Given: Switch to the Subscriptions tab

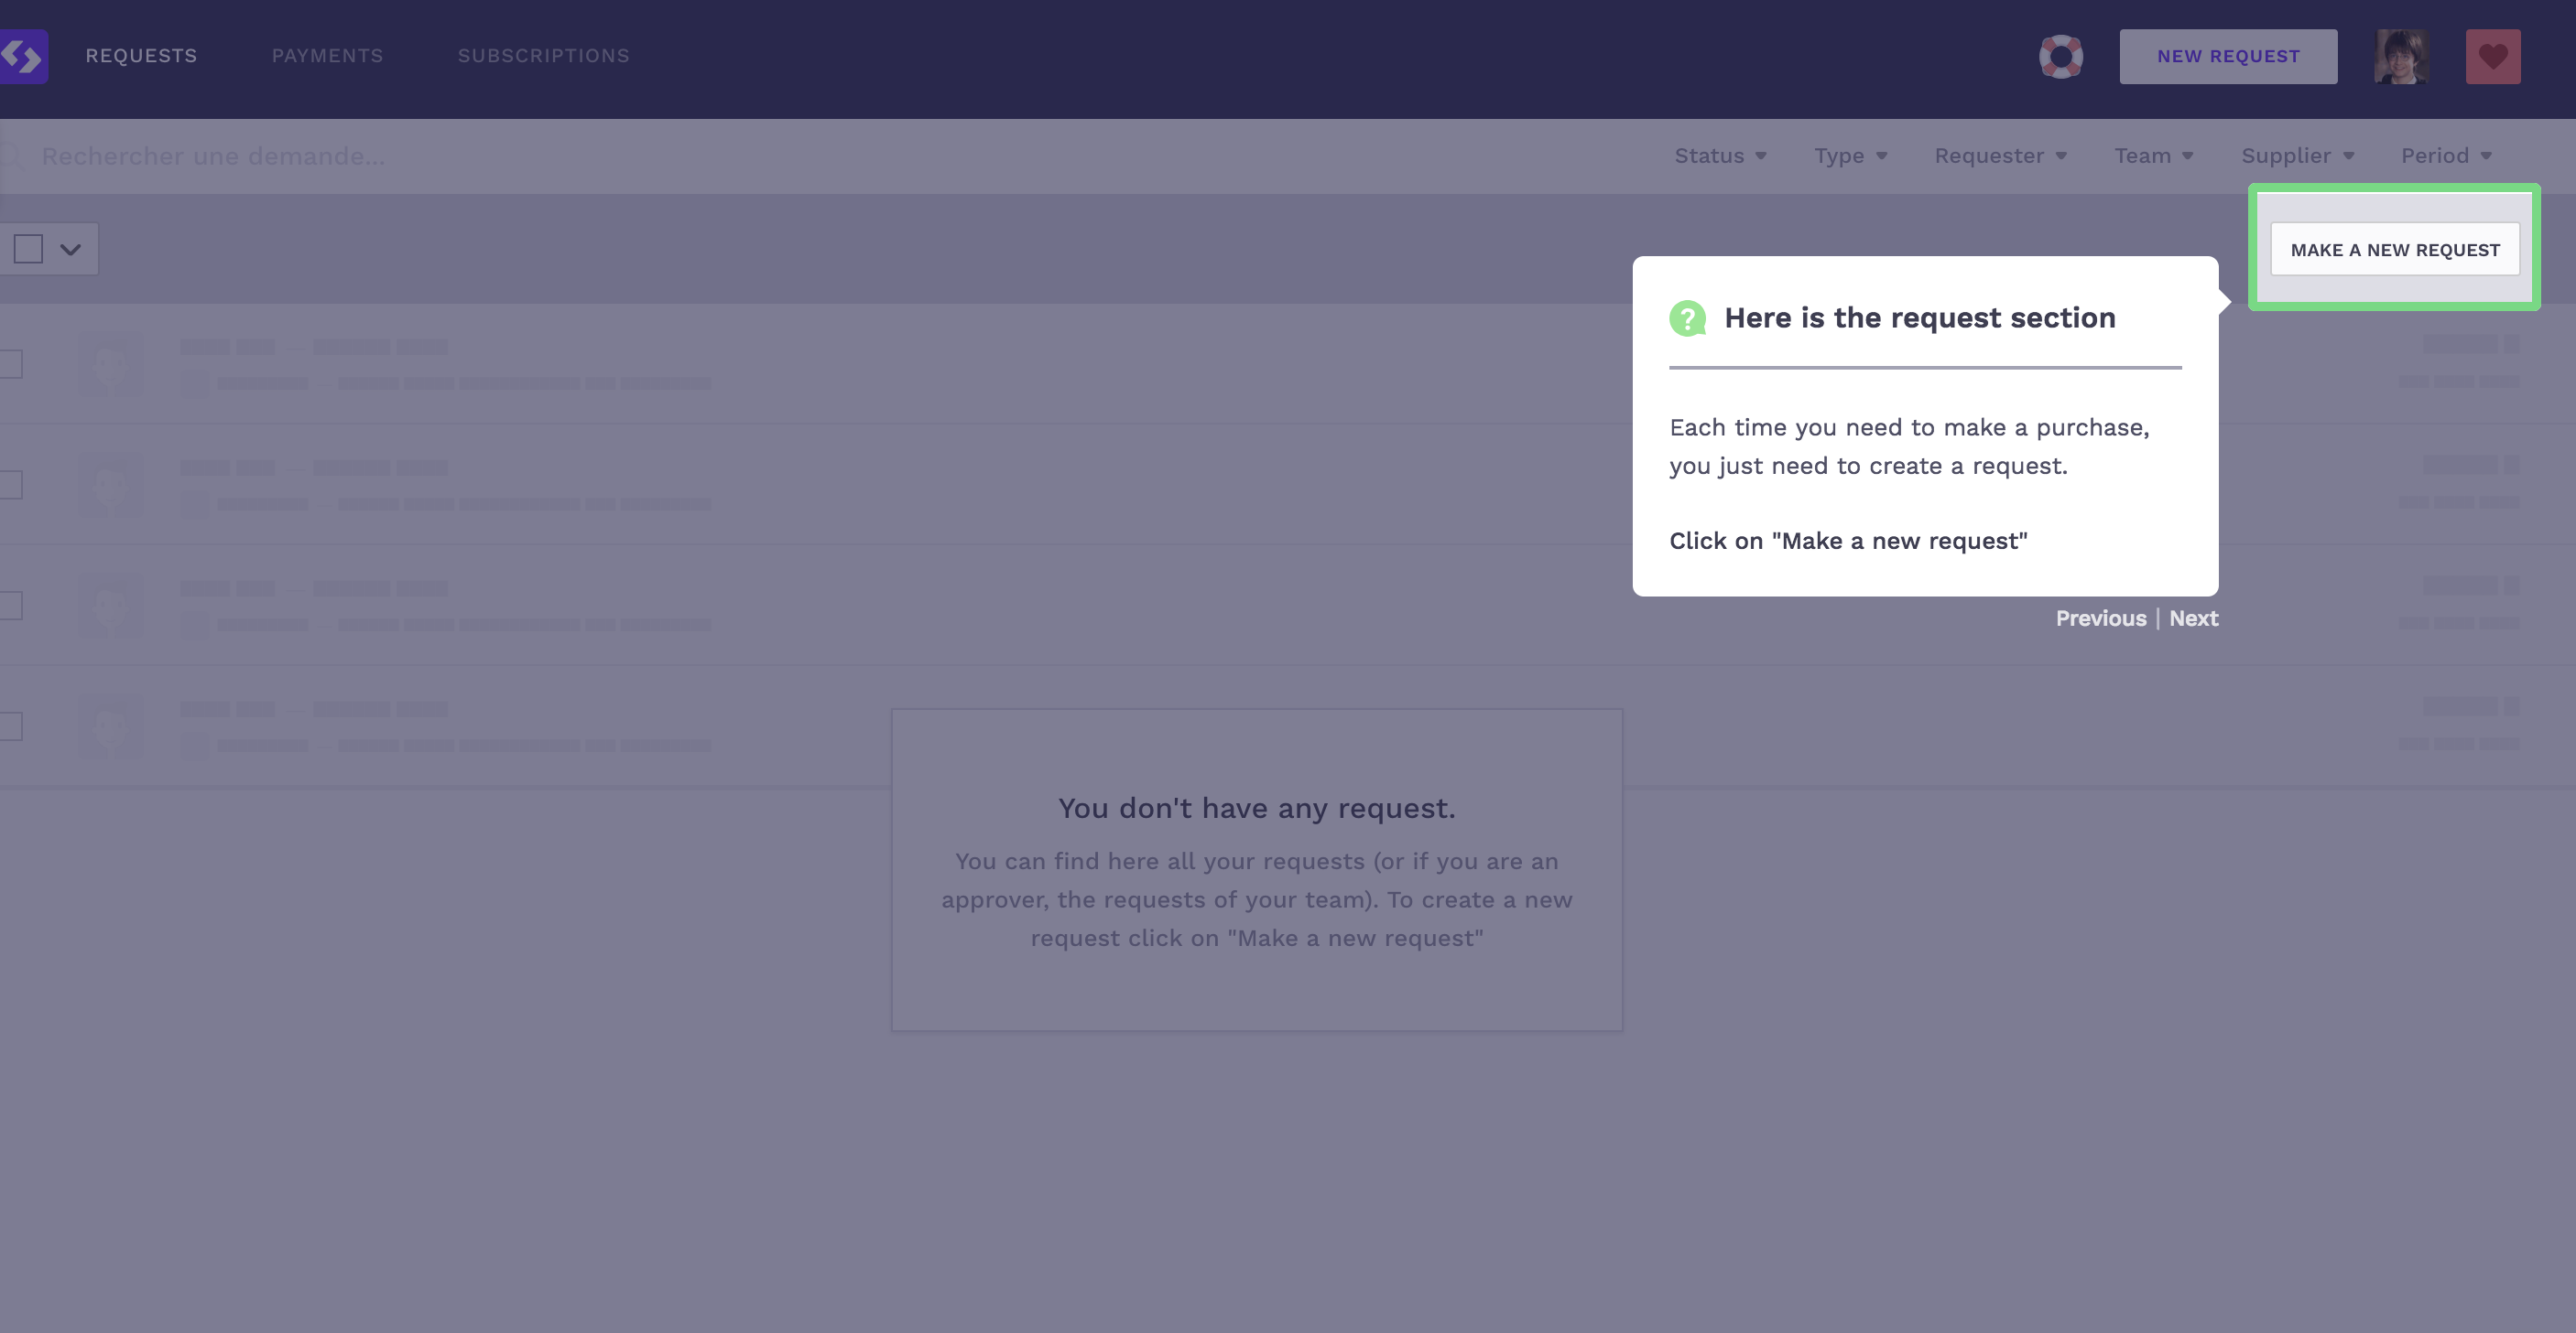Looking at the screenshot, I should point(544,56).
